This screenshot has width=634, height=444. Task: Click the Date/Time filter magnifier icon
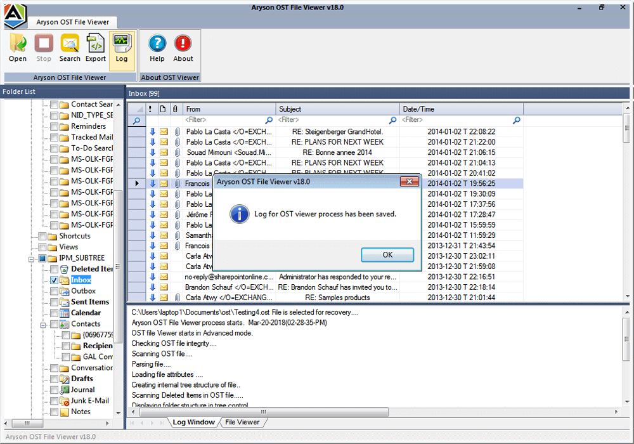click(x=516, y=120)
